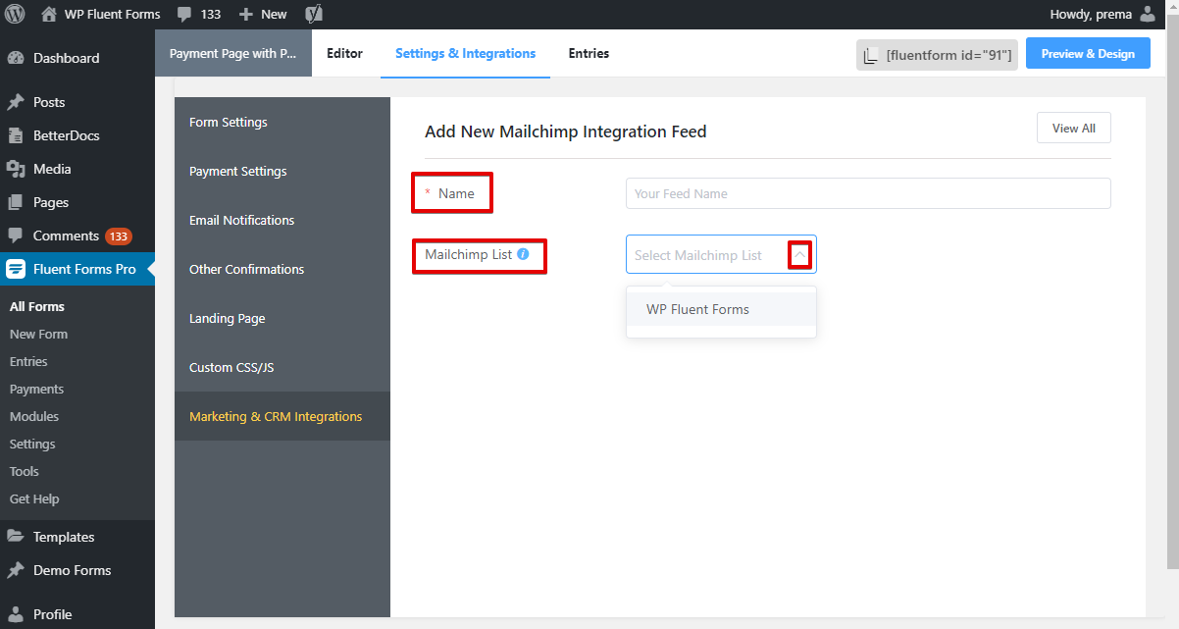Screen dimensions: 1179x629
Task: Open New Form submenu
Action: 38,335
